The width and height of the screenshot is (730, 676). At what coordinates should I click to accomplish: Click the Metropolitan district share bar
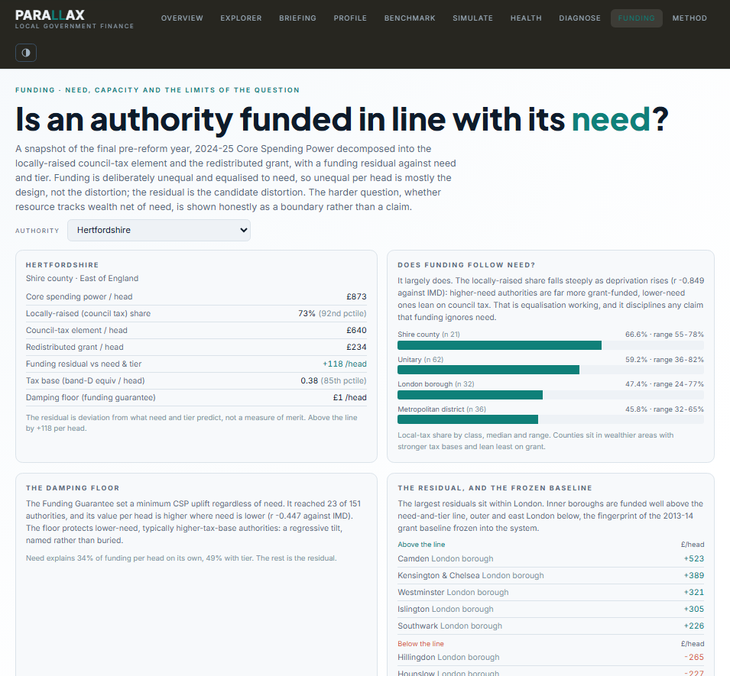tap(550, 419)
